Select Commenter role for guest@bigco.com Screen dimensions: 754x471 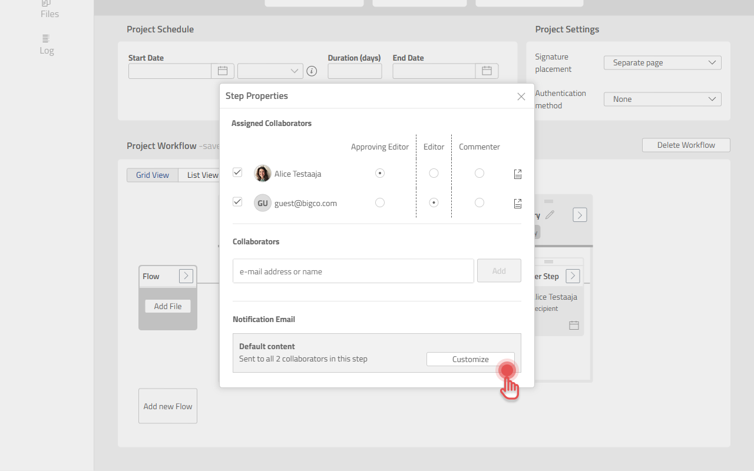(479, 203)
